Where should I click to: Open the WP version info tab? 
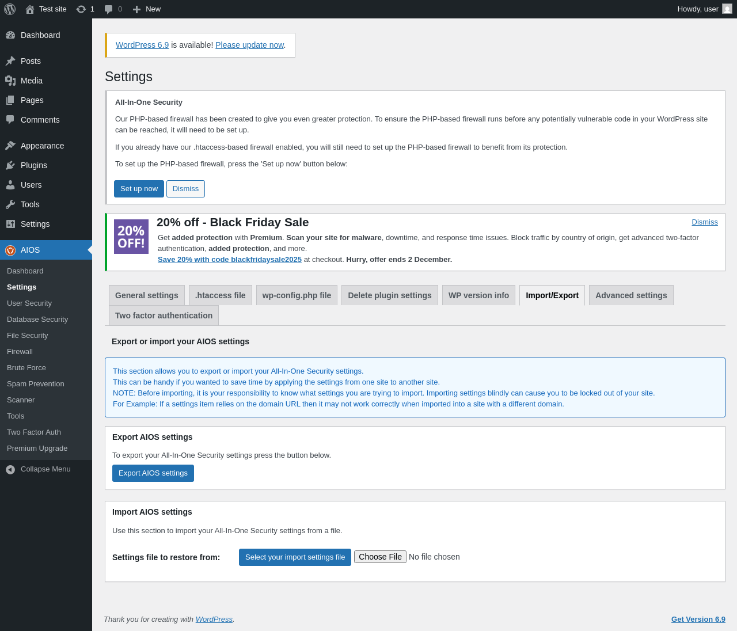point(478,295)
